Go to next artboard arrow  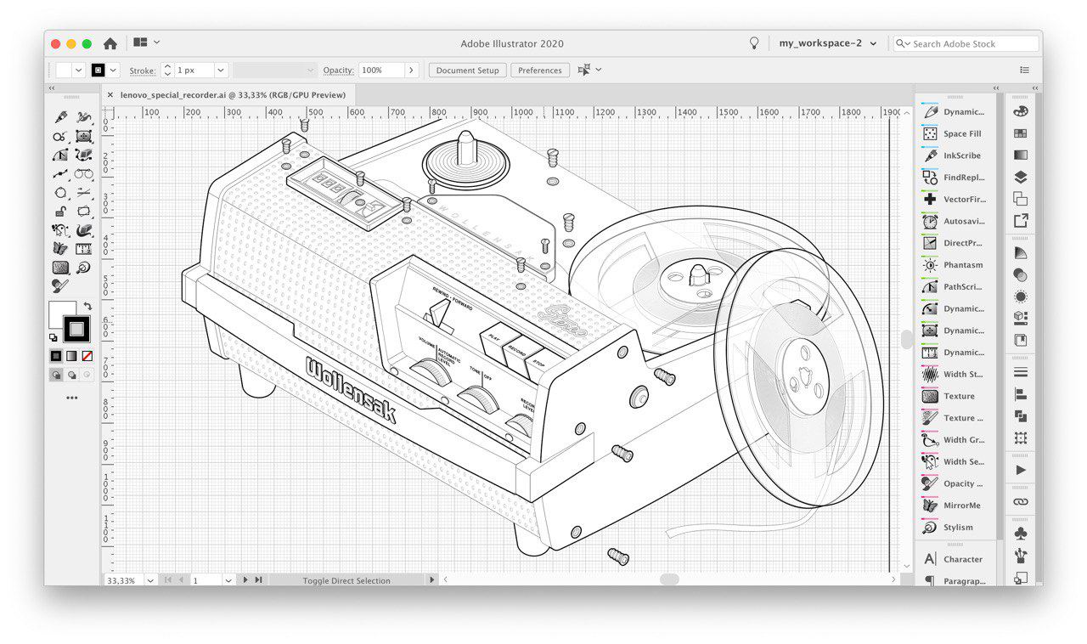(245, 580)
